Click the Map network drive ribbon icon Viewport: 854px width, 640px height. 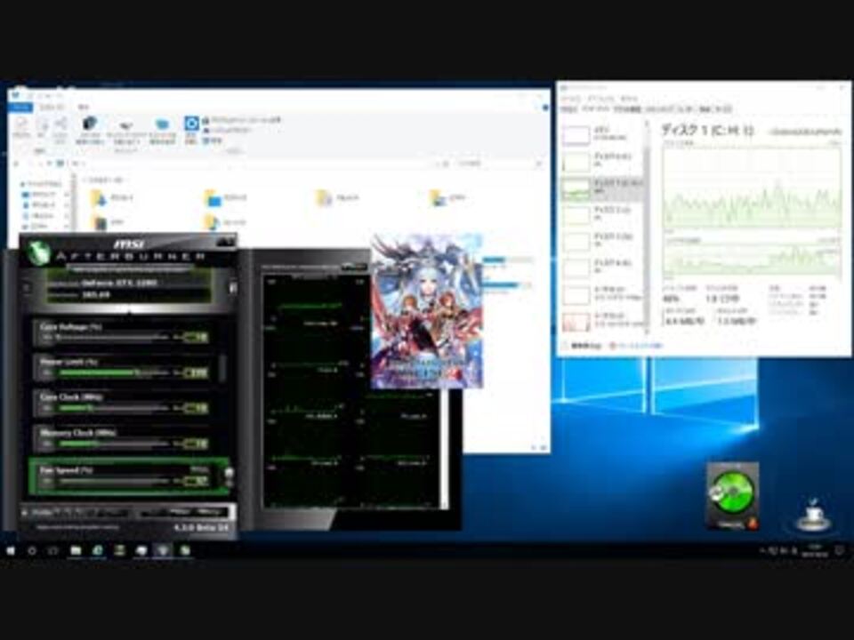[126, 132]
